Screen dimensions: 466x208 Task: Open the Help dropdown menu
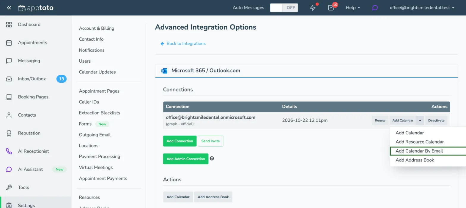pyautogui.click(x=353, y=8)
